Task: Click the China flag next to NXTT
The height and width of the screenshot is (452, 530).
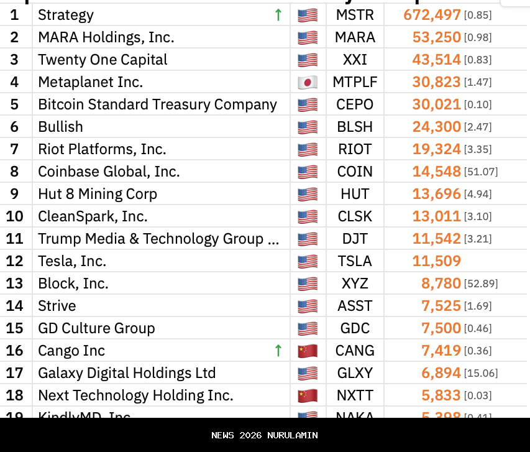Action: click(x=308, y=395)
